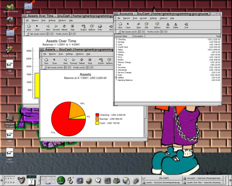The width and height of the screenshot is (232, 186).
Task: Open Settings menu in Assets Over Time window
Action: point(52,20)
